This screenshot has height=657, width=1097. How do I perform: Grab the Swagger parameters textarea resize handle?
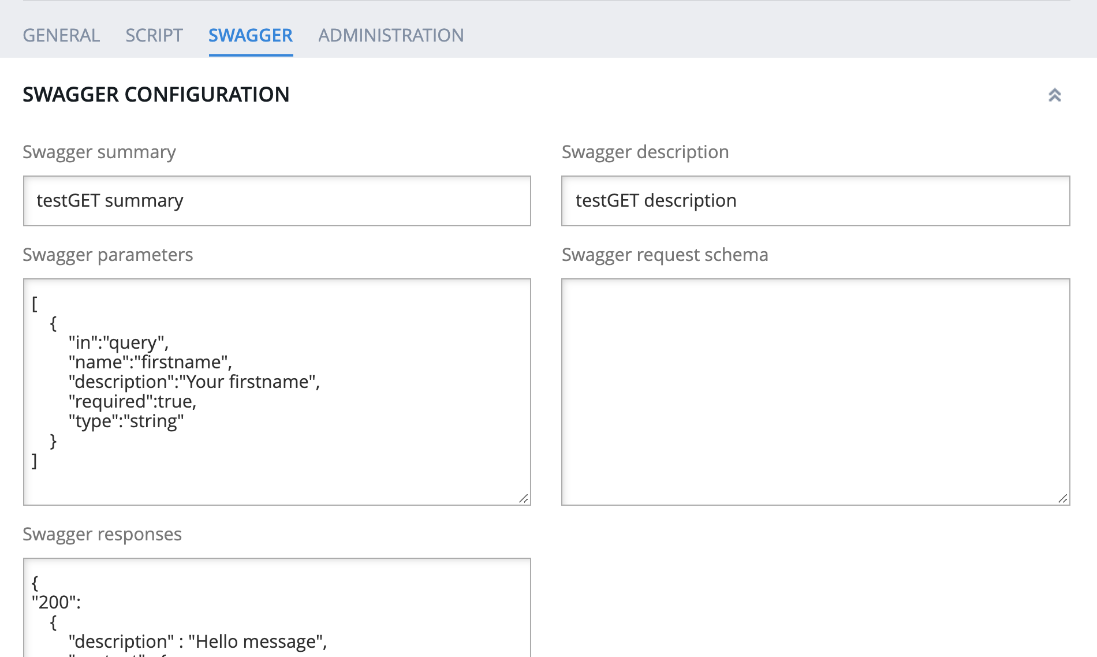(x=524, y=498)
